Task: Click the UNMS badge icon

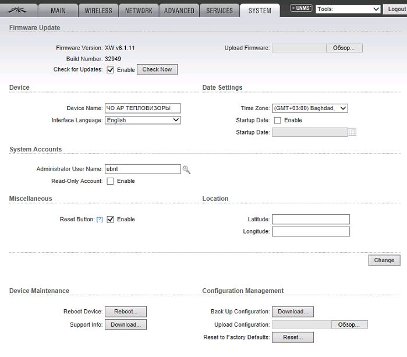Action: 302,9
